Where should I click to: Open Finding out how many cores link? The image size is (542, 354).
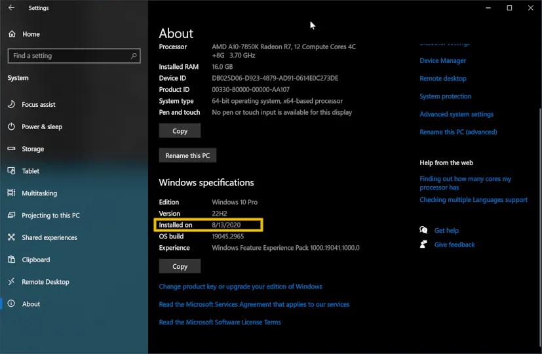click(465, 183)
